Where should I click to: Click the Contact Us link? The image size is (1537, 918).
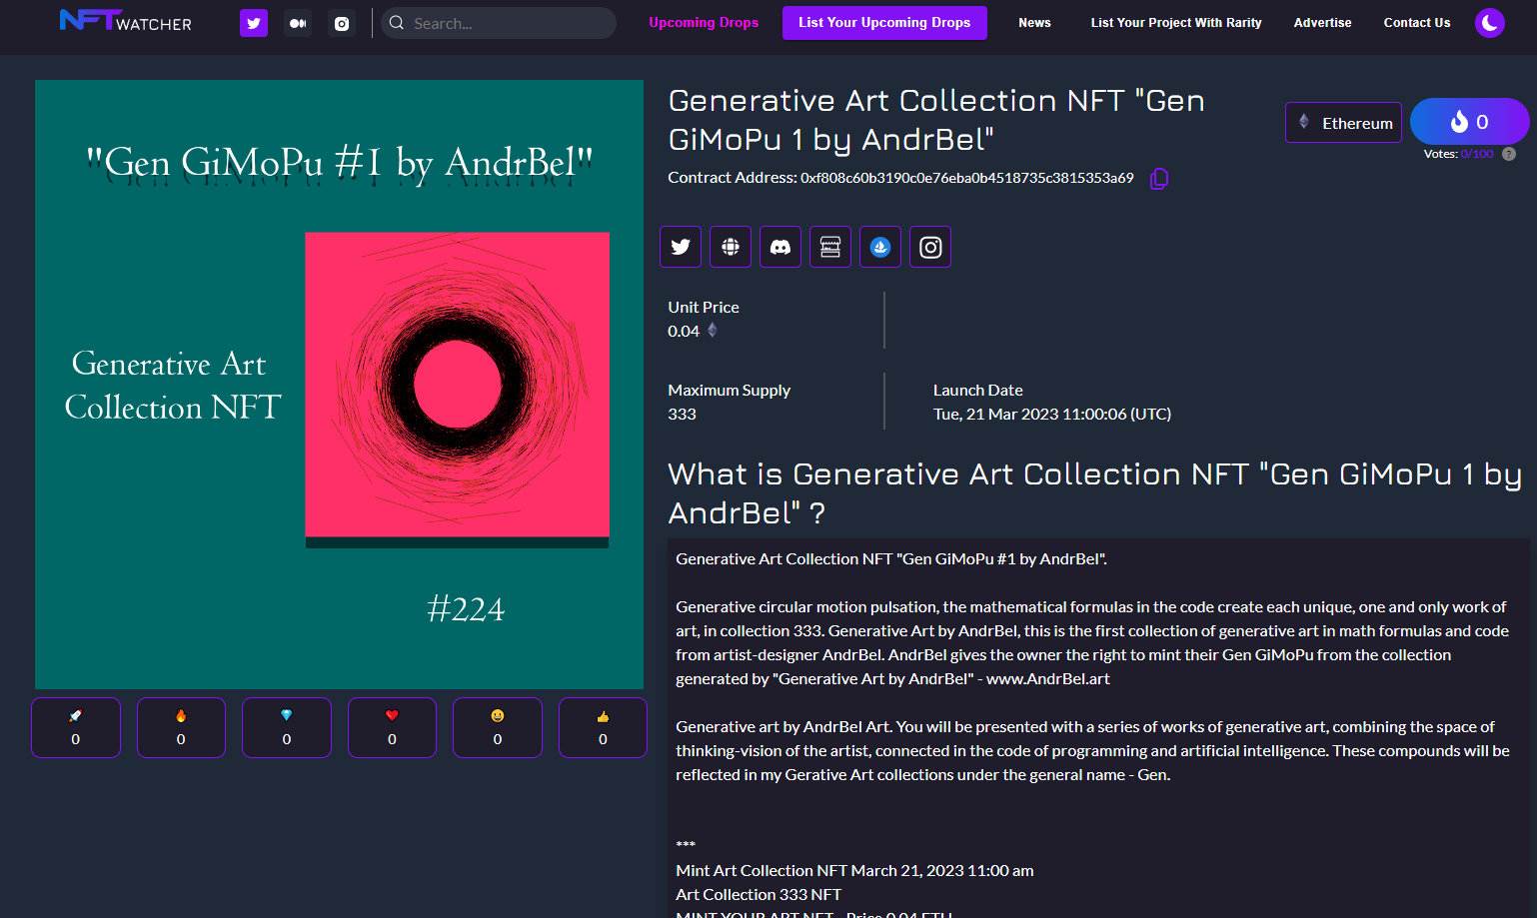tap(1416, 23)
